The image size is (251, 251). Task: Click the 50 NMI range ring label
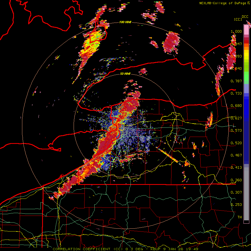tap(125, 74)
